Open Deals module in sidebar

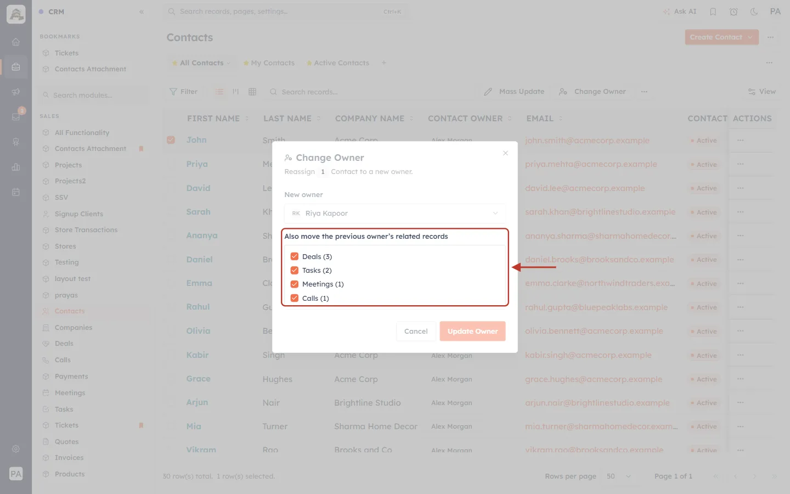pos(64,344)
